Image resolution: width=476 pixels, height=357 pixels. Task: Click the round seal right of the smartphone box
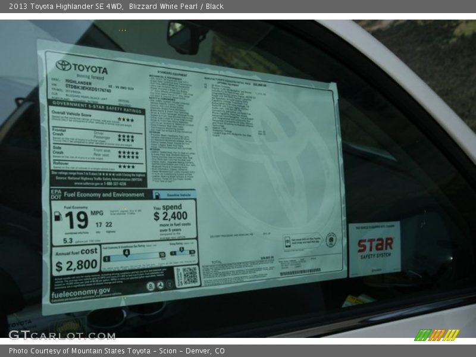point(331,240)
